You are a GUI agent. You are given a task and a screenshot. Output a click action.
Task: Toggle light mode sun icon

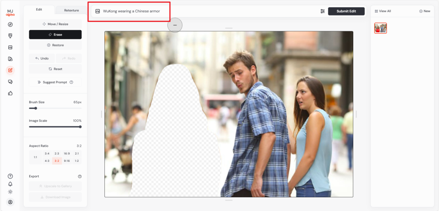click(x=10, y=192)
